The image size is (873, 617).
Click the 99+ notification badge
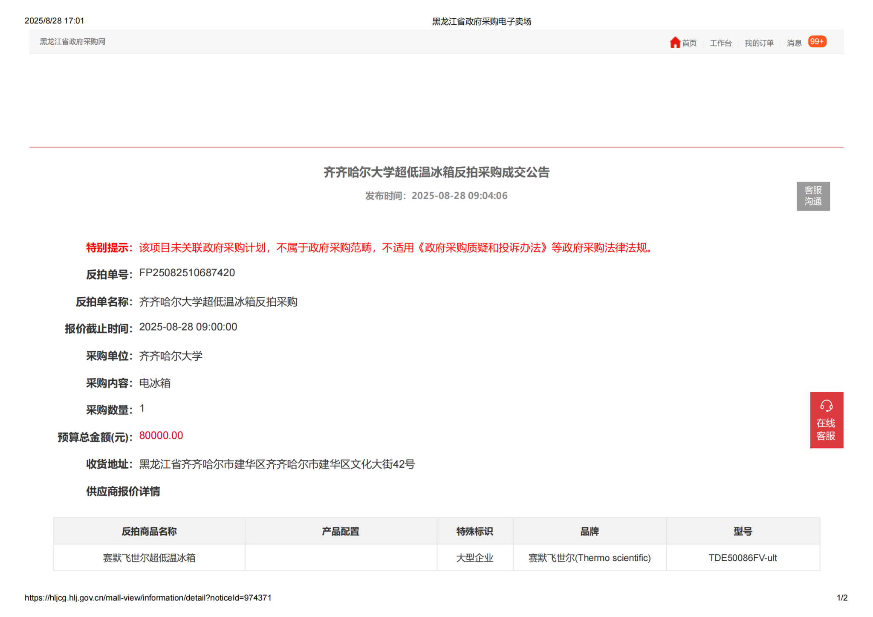(x=817, y=41)
